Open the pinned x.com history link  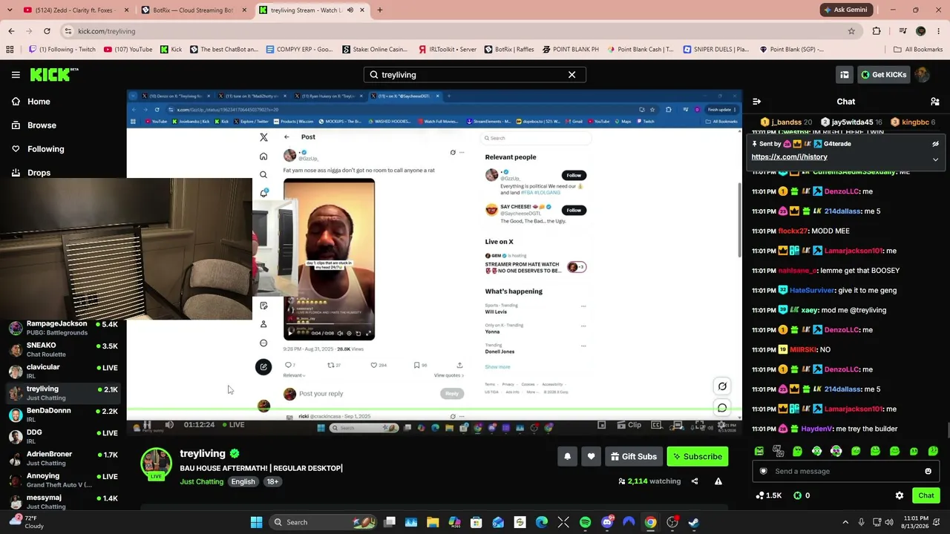[789, 157]
